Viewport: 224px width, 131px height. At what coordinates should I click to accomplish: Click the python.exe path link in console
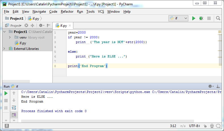coord(86,92)
